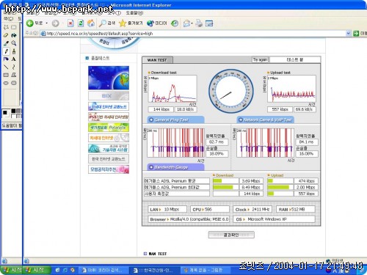Select the Magnifier tool in Paint

14,43
